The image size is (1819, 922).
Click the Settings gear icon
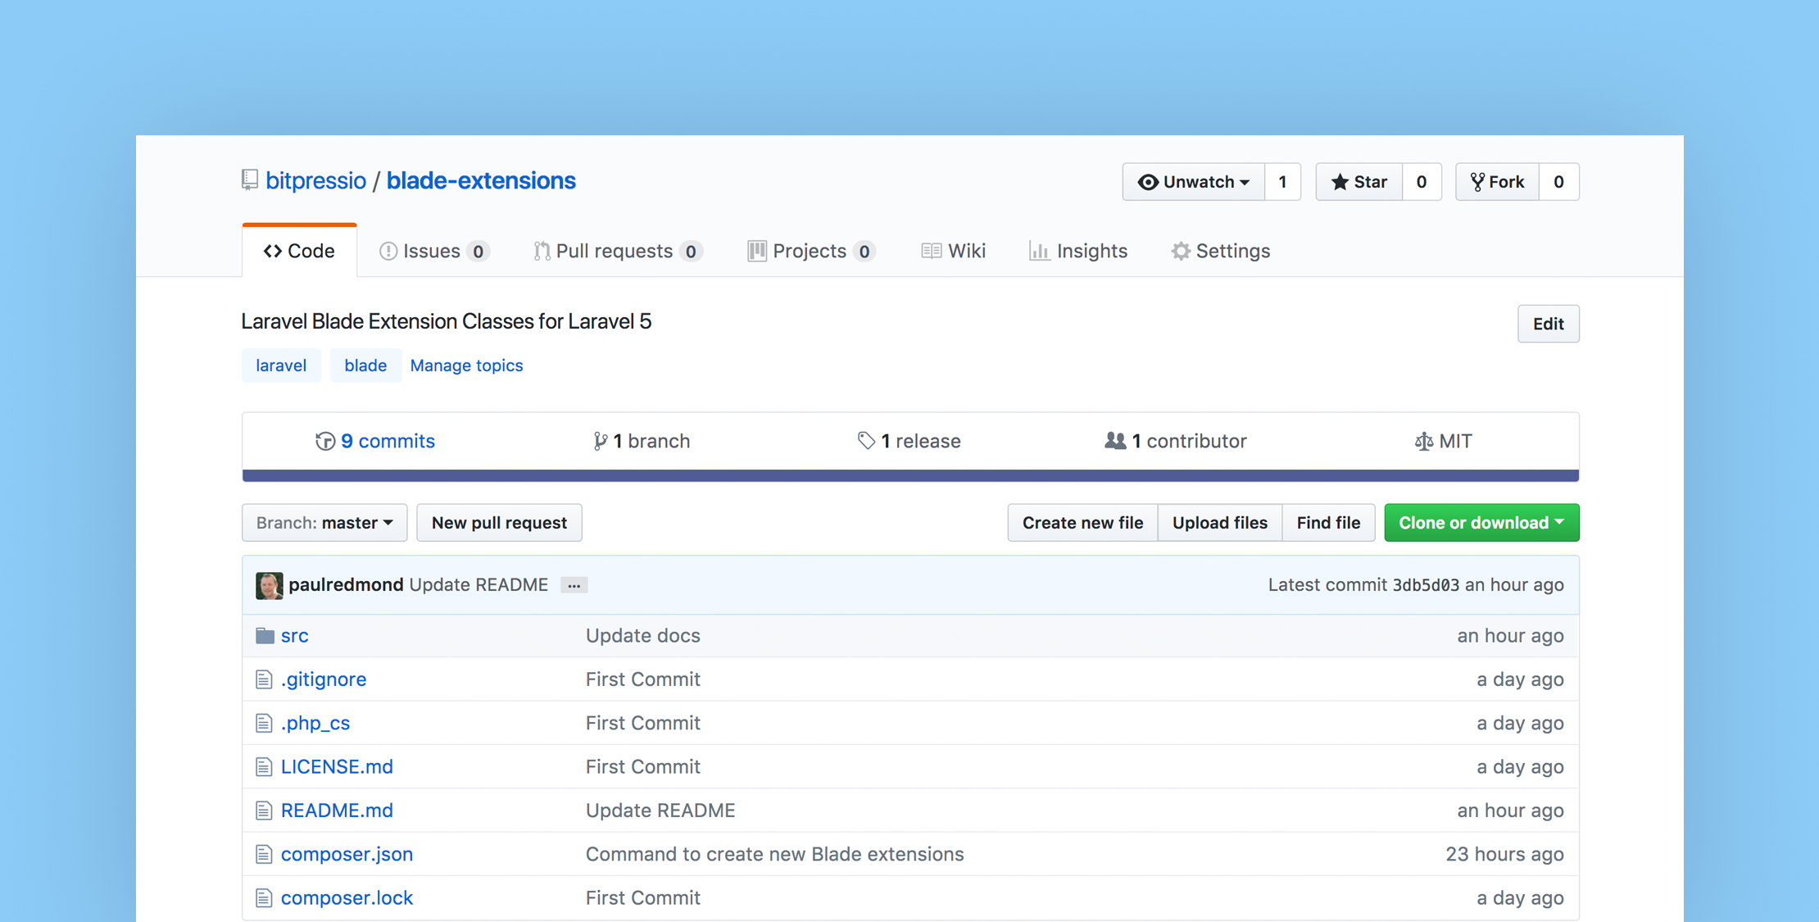1178,251
